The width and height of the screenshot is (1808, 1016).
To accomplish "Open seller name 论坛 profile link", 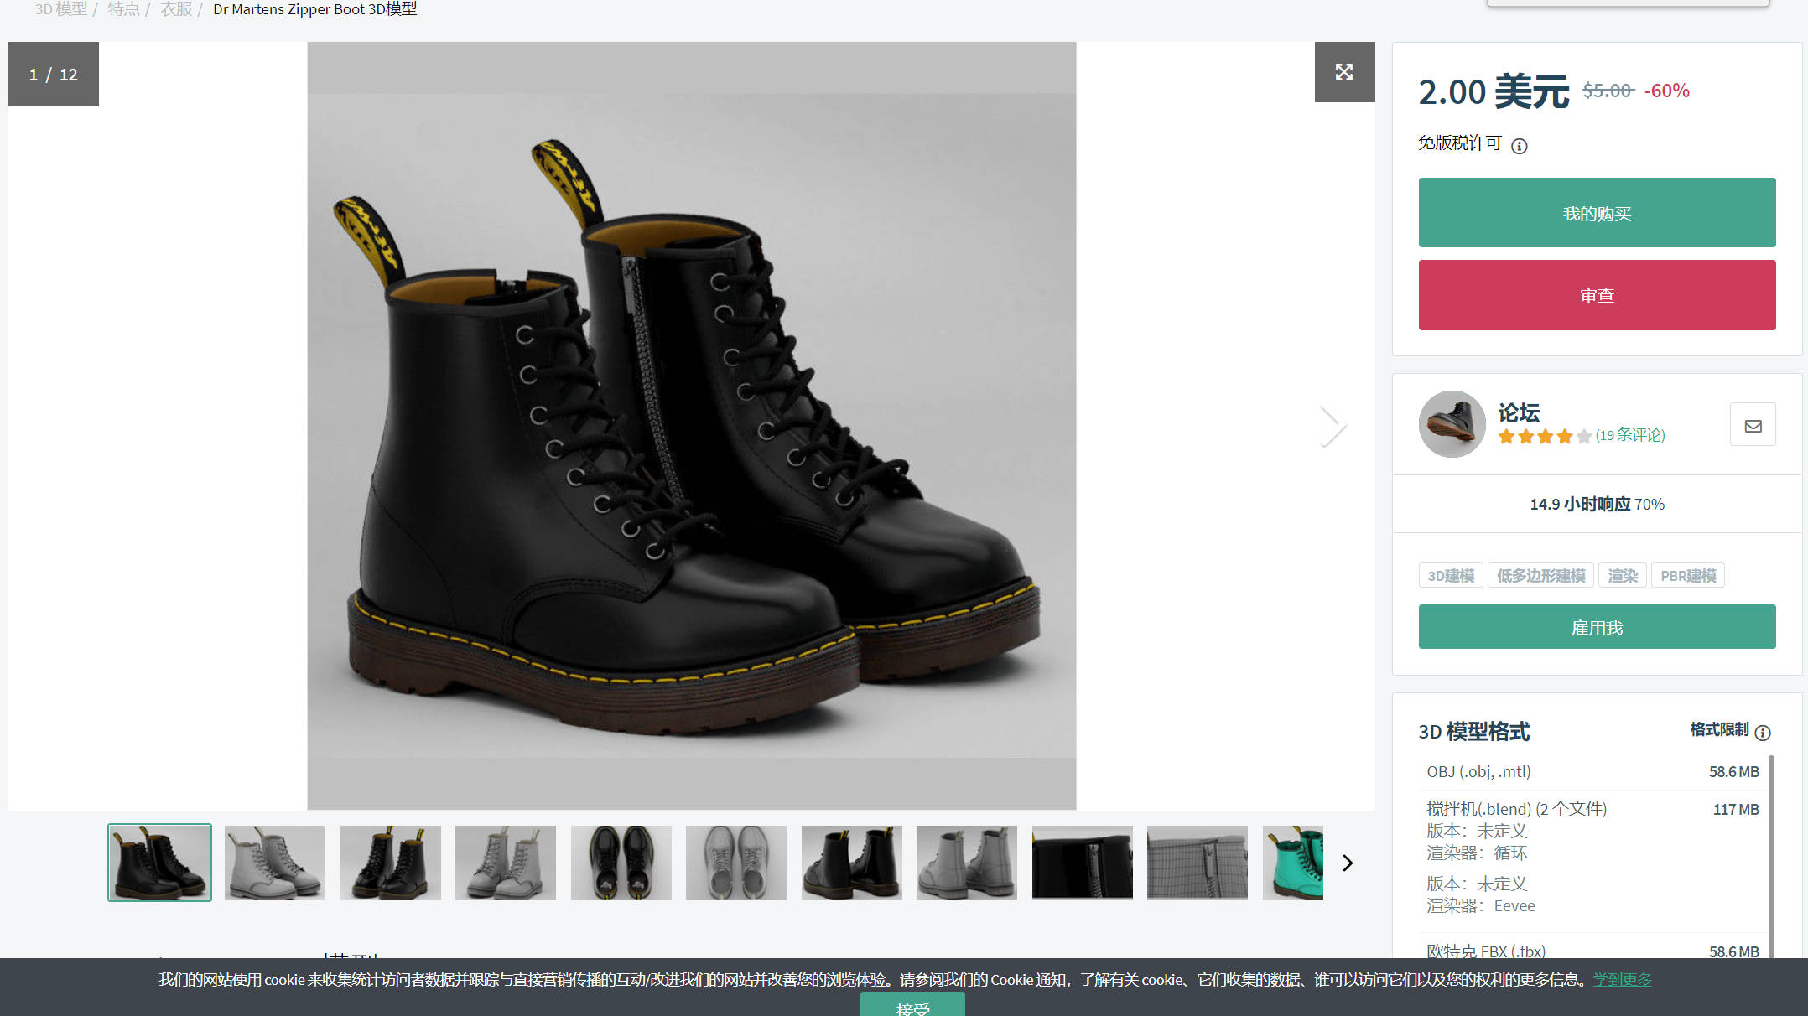I will [x=1519, y=412].
